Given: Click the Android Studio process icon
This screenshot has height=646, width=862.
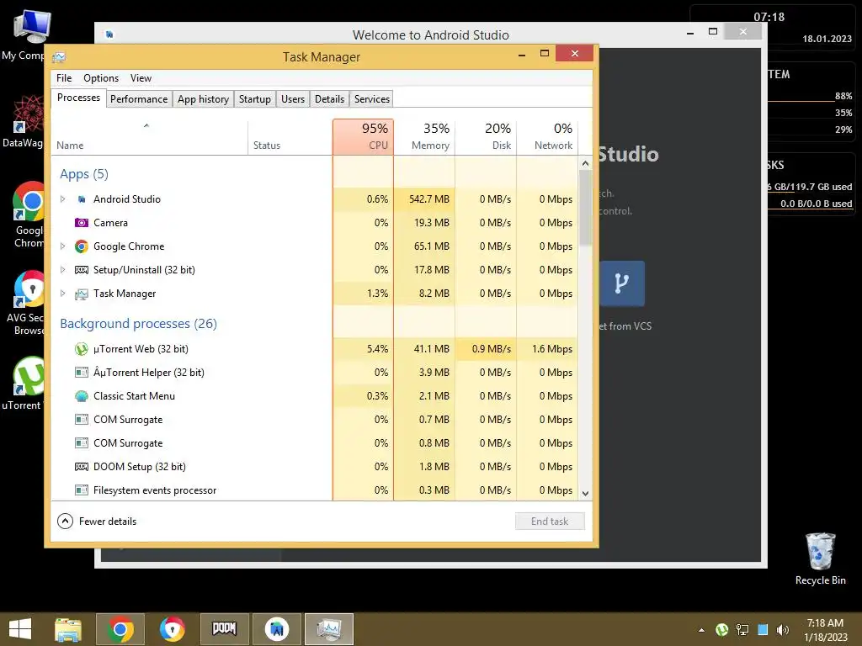Looking at the screenshot, I should [x=82, y=199].
